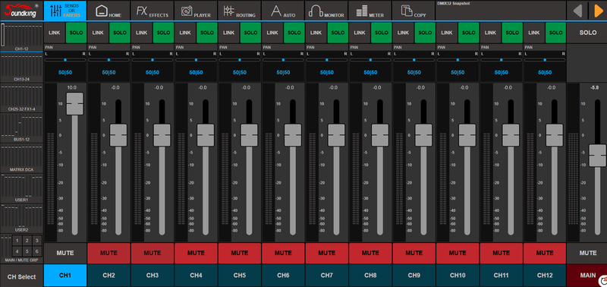Toggle SOLO on channel CH1
The height and width of the screenshot is (287, 607).
(77, 33)
